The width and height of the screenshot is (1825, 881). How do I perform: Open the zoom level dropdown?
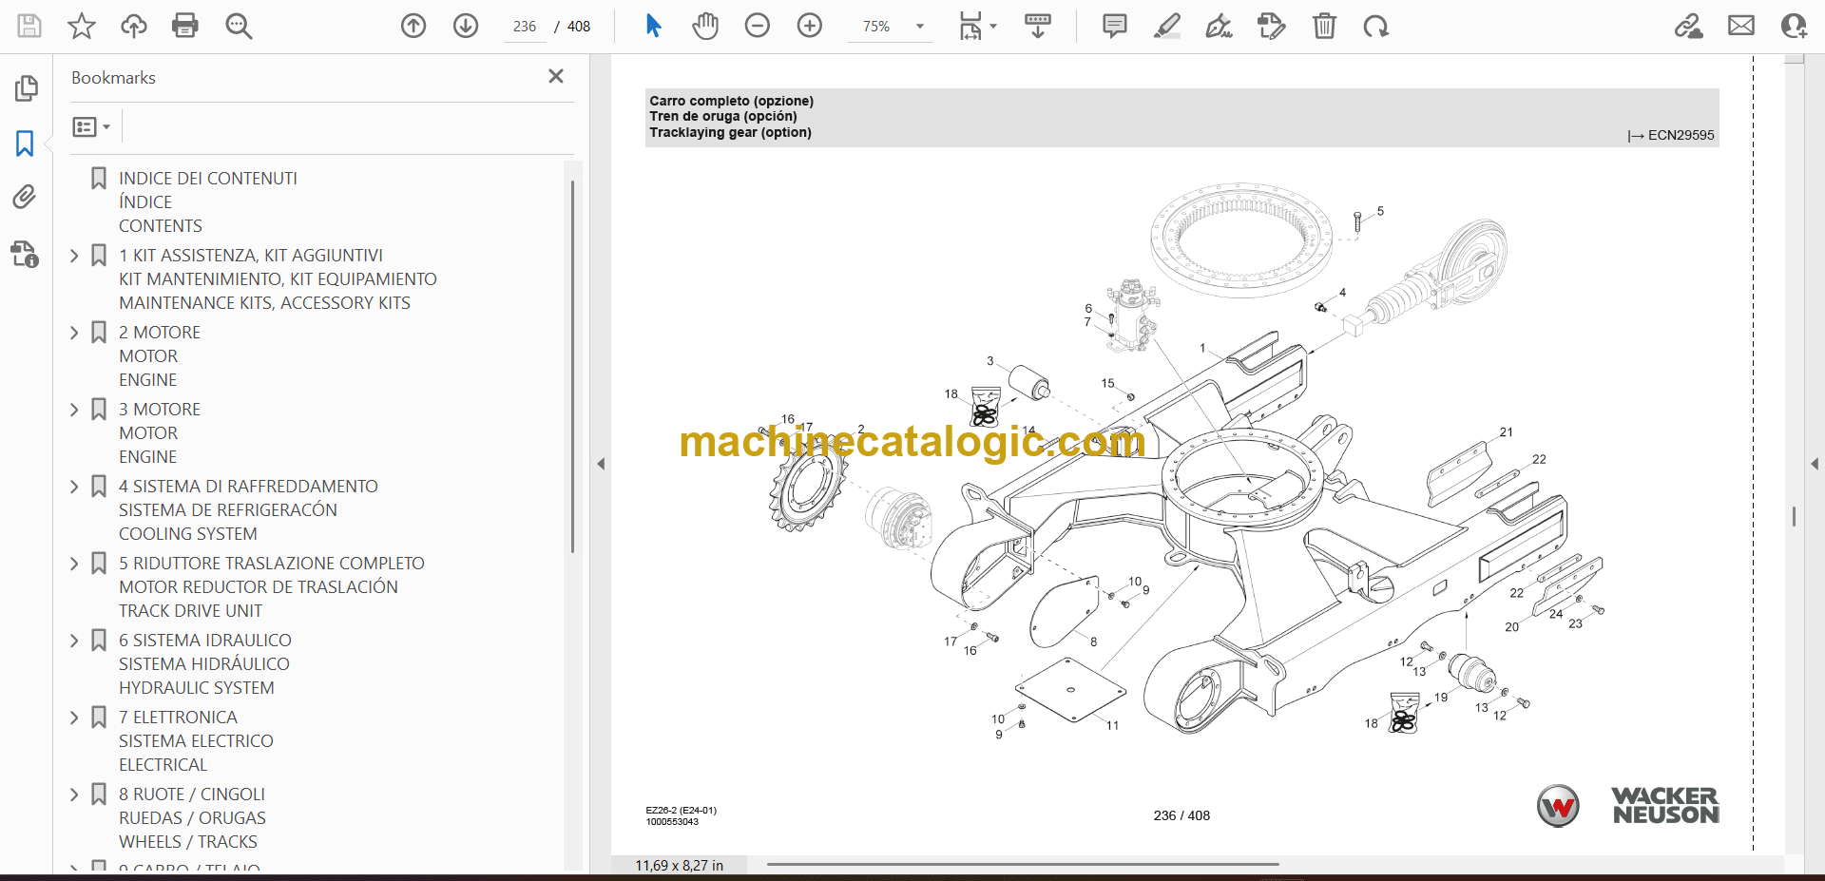pyautogui.click(x=920, y=27)
